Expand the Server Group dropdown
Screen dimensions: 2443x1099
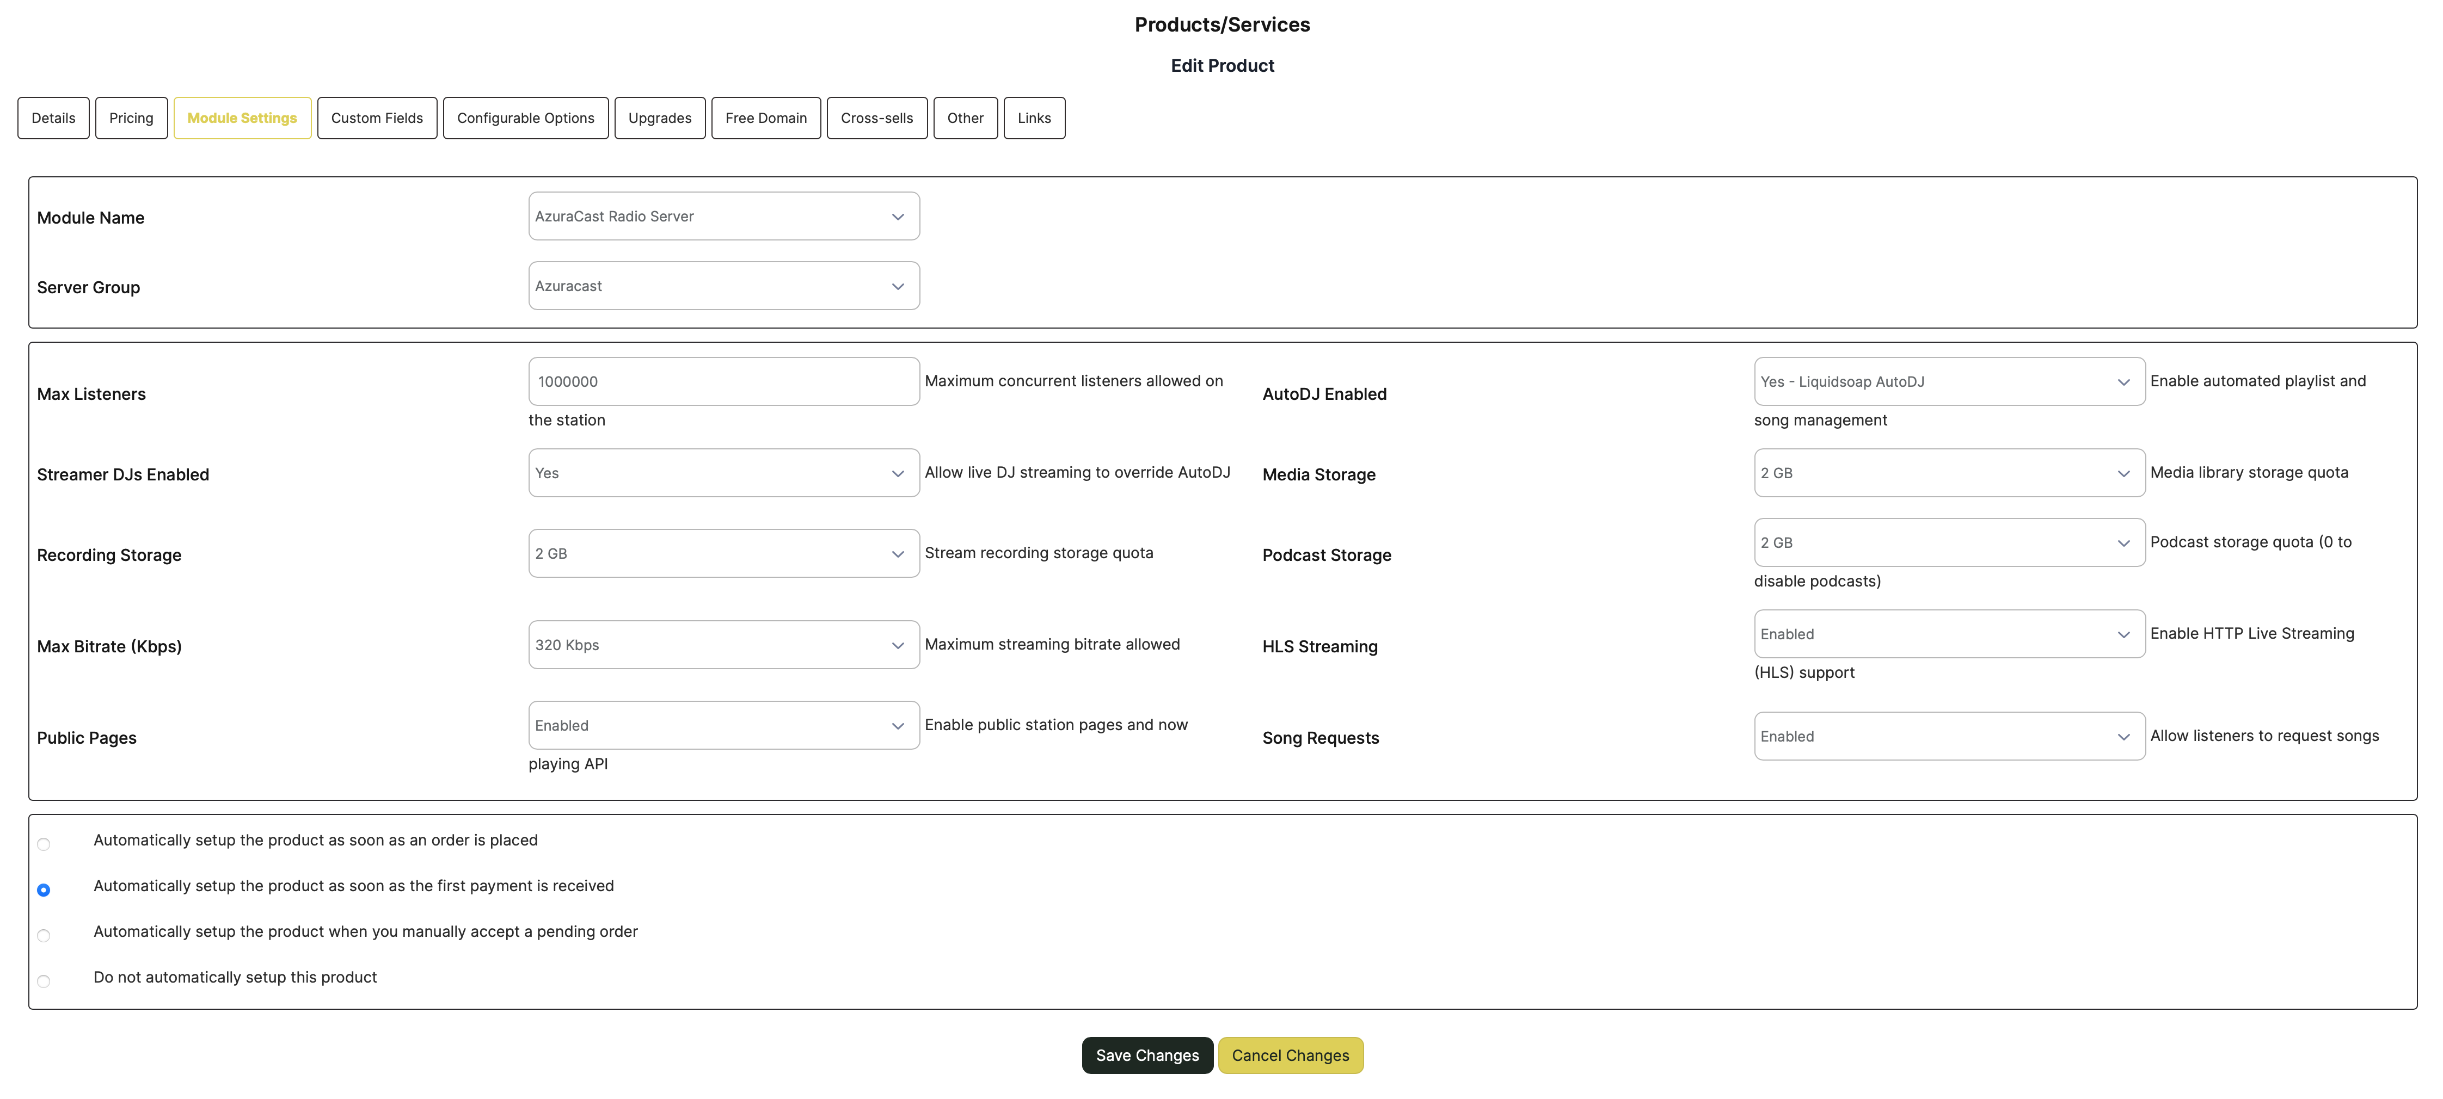coord(723,286)
